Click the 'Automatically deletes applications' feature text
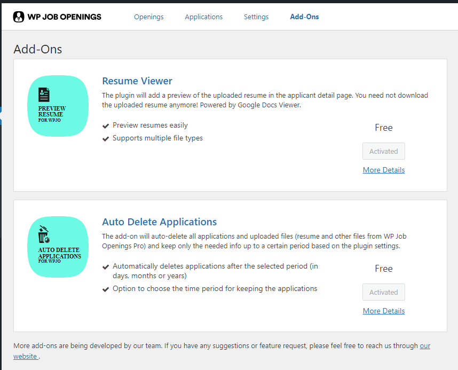This screenshot has height=370, width=458. click(x=215, y=271)
